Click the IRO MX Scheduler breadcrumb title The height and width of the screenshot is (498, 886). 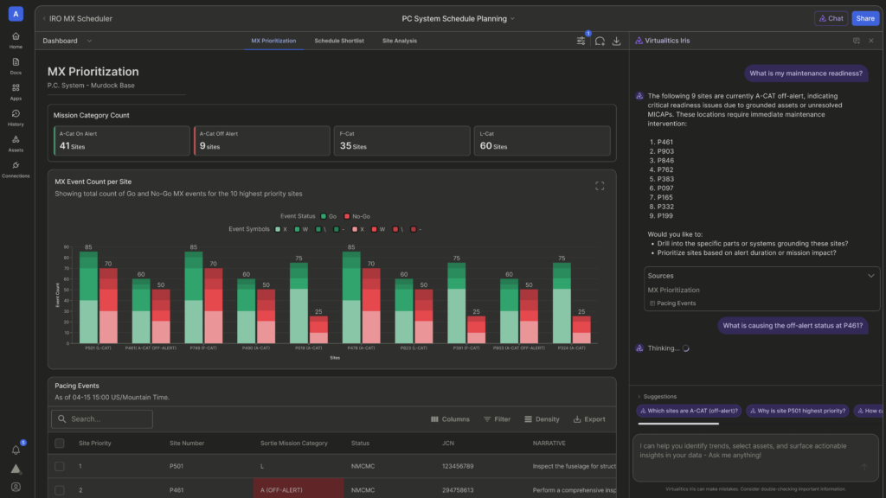80,19
